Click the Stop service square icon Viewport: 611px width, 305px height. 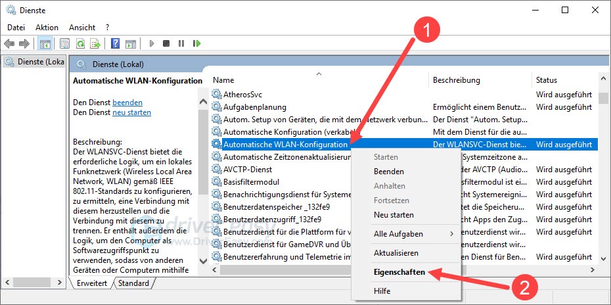(x=166, y=43)
